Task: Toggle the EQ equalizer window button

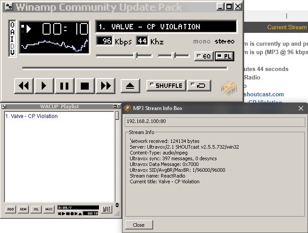Action: click(204, 56)
